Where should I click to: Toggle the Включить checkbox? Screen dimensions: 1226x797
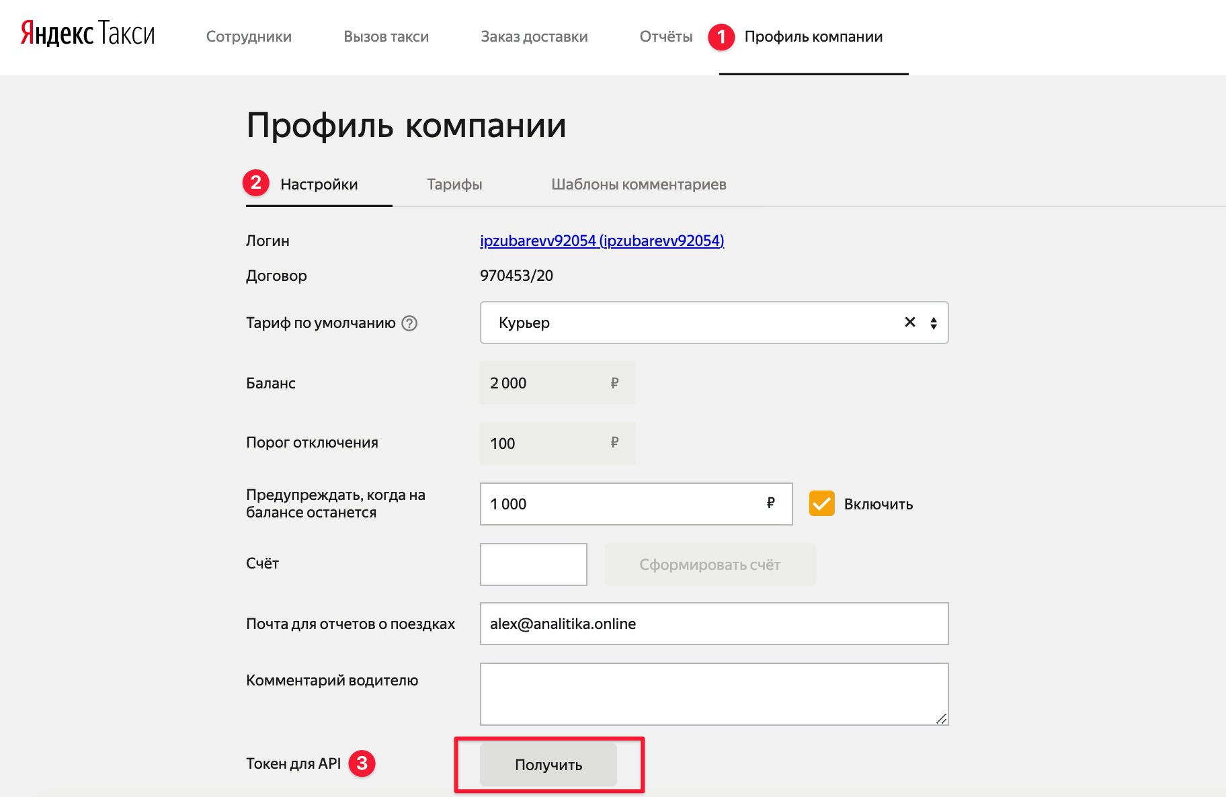[821, 503]
